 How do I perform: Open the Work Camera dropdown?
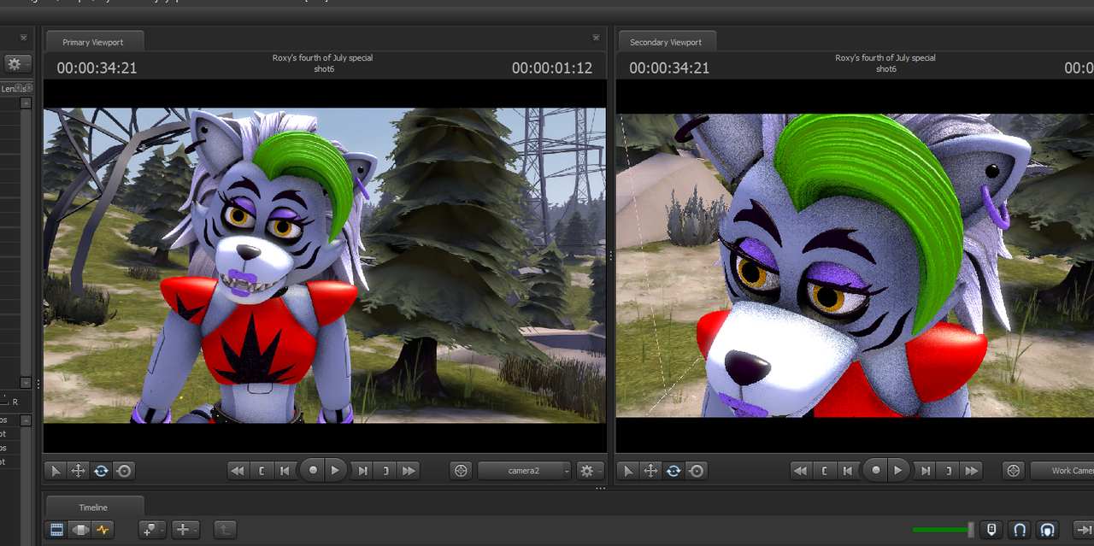pos(1062,470)
